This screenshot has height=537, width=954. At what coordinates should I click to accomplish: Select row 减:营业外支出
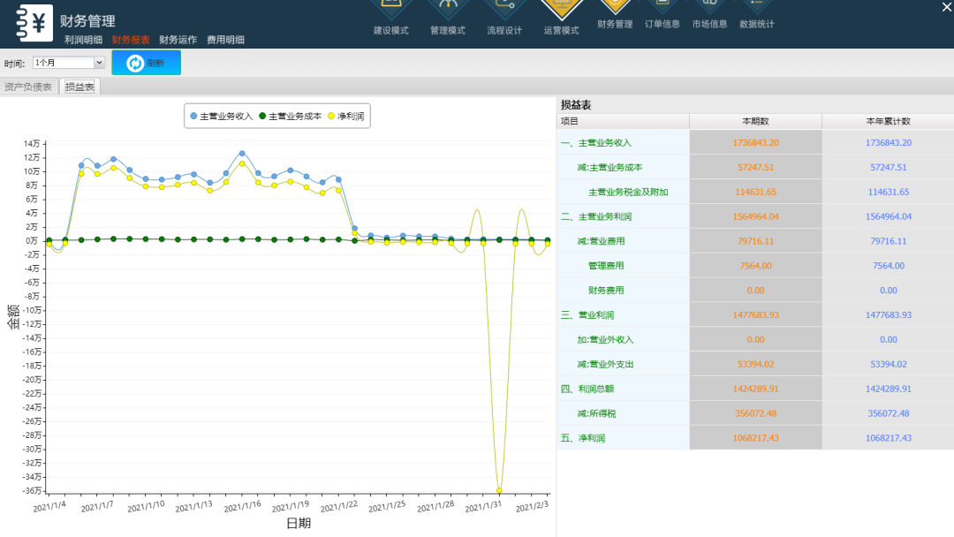(755, 364)
